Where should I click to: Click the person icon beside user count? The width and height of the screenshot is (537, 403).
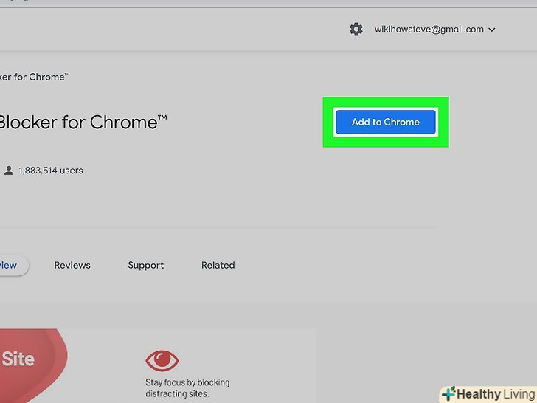tap(9, 170)
